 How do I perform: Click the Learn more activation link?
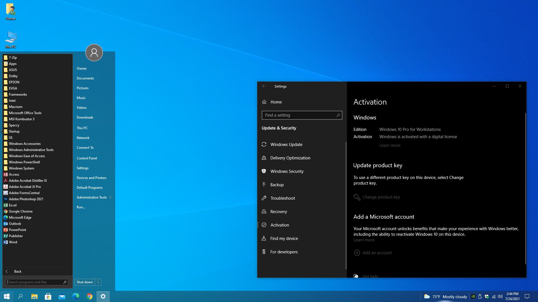tap(389, 145)
